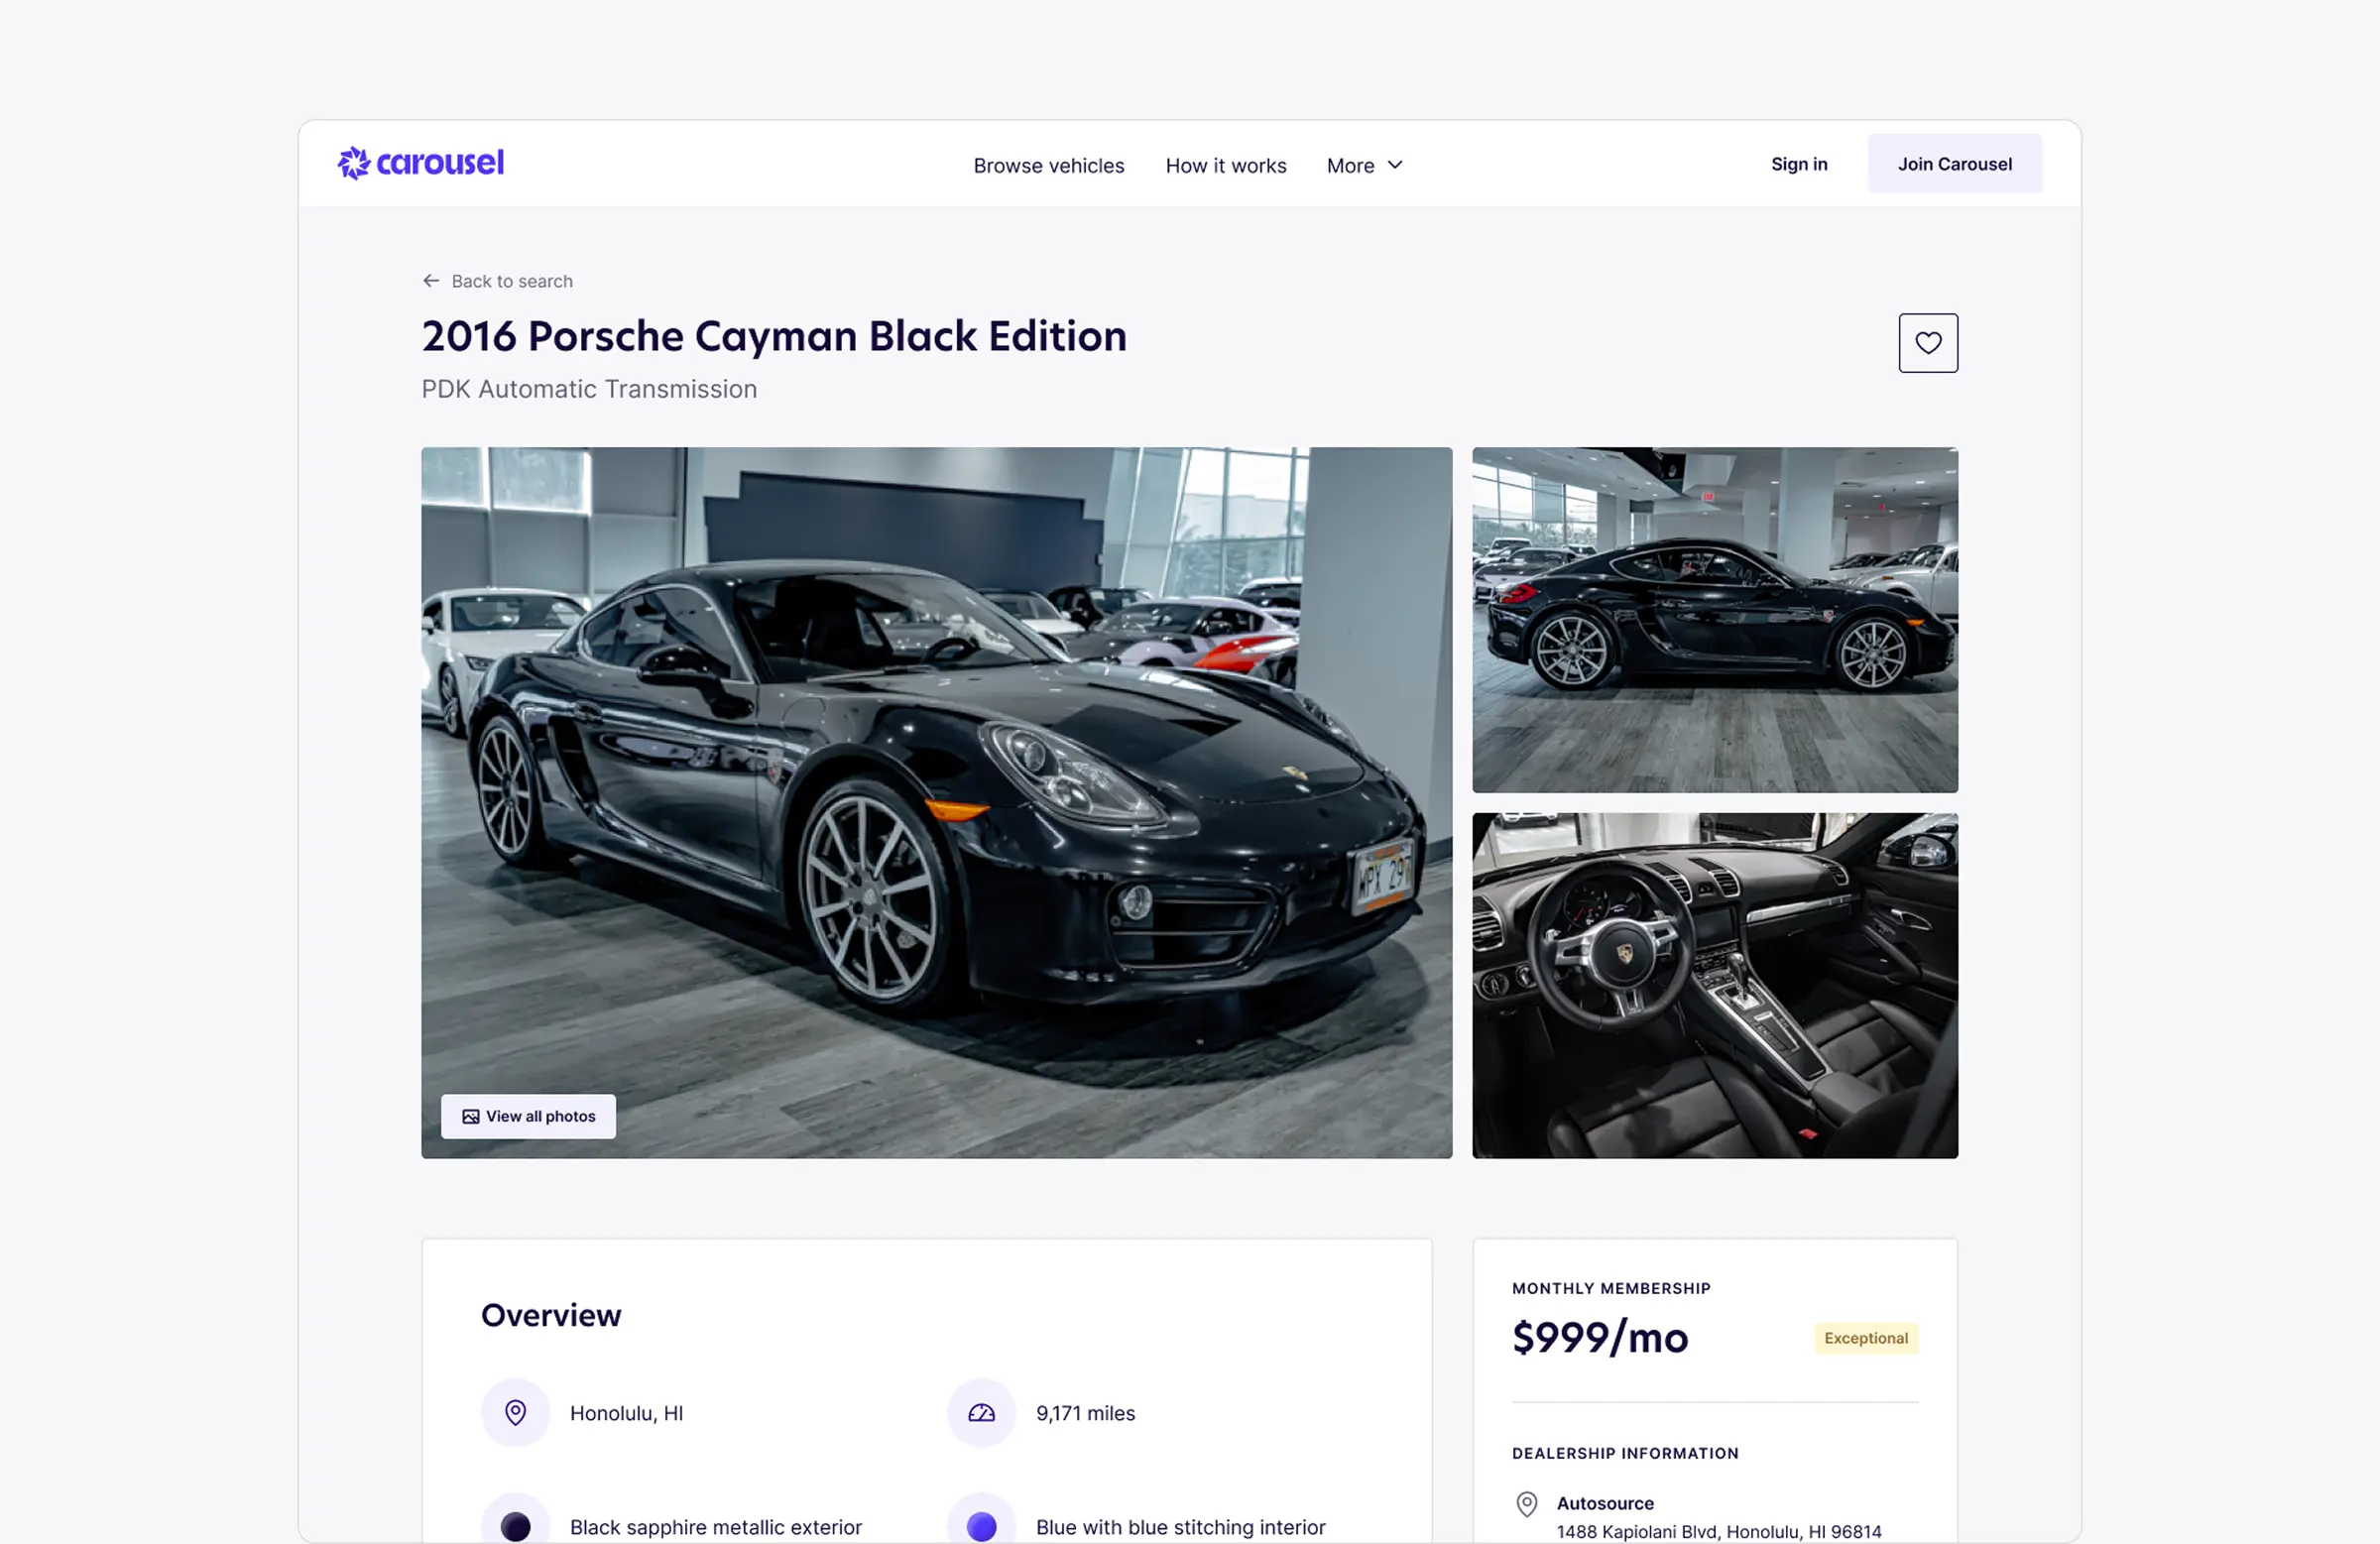Click the mileage speedometer icon
Viewport: 2380px width, 1544px height.
pyautogui.click(x=981, y=1412)
